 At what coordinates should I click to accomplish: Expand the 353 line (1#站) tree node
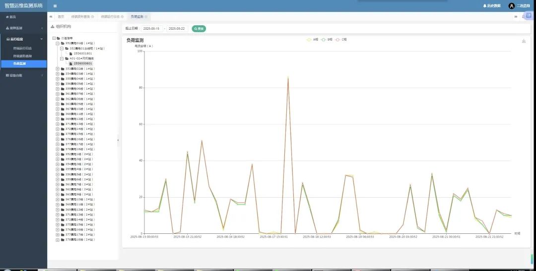click(58, 69)
